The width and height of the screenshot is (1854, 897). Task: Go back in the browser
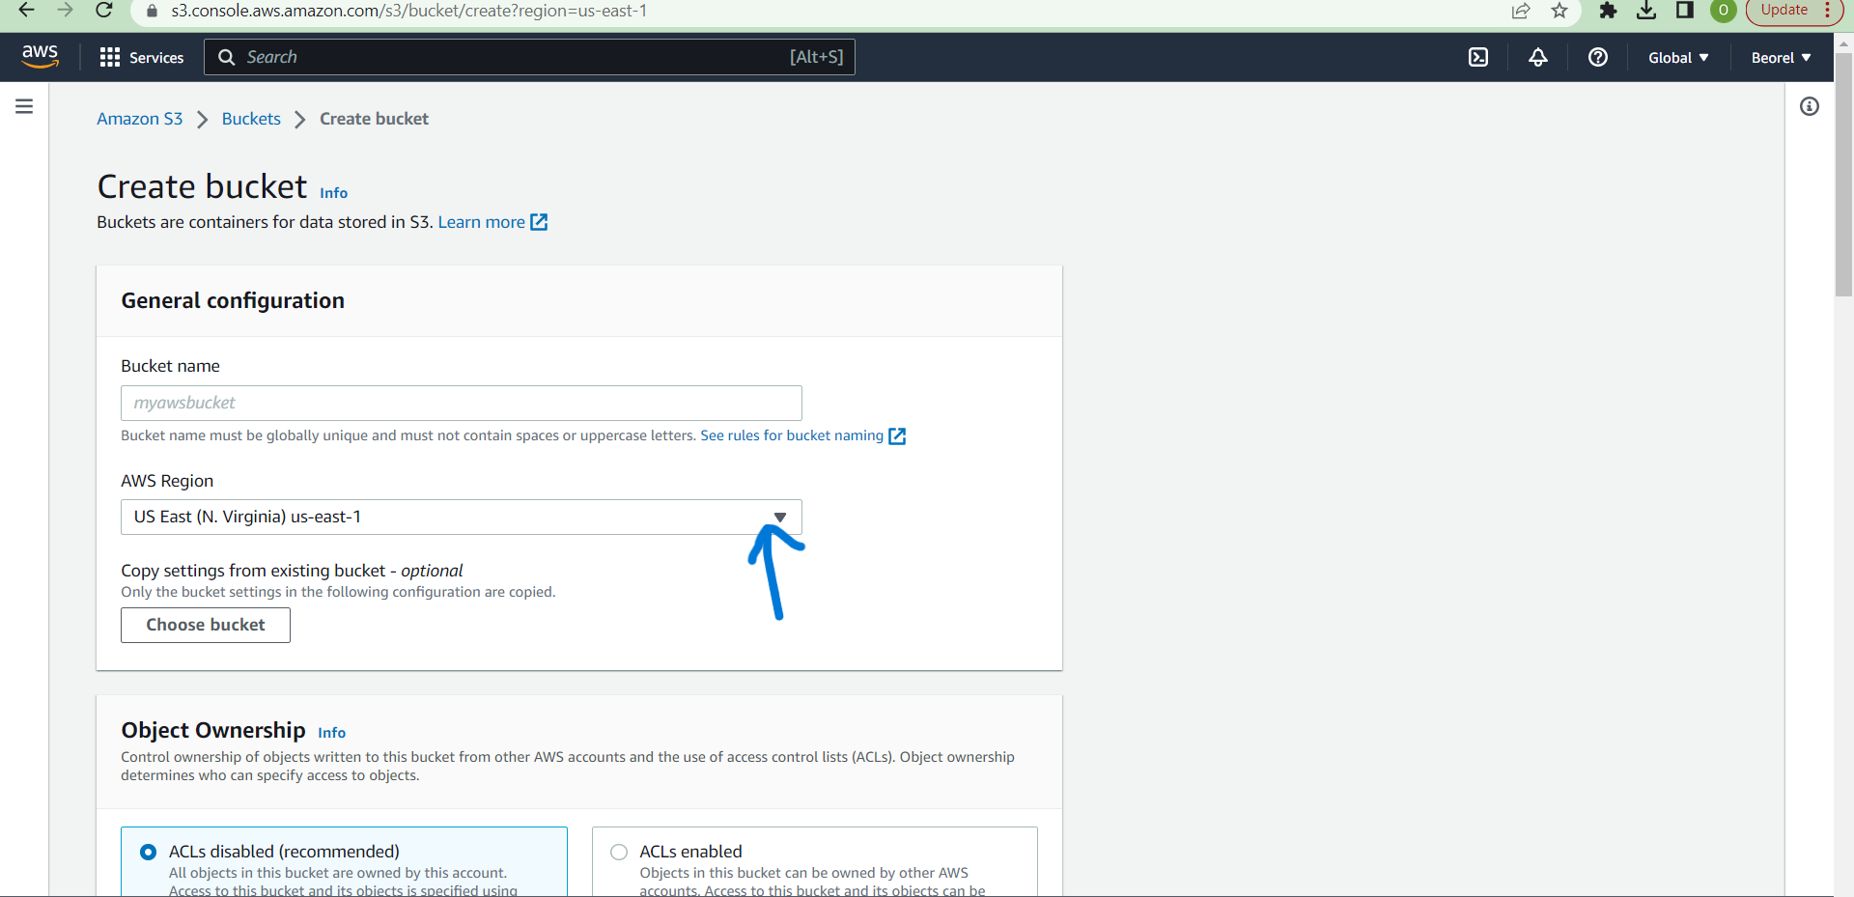[26, 11]
